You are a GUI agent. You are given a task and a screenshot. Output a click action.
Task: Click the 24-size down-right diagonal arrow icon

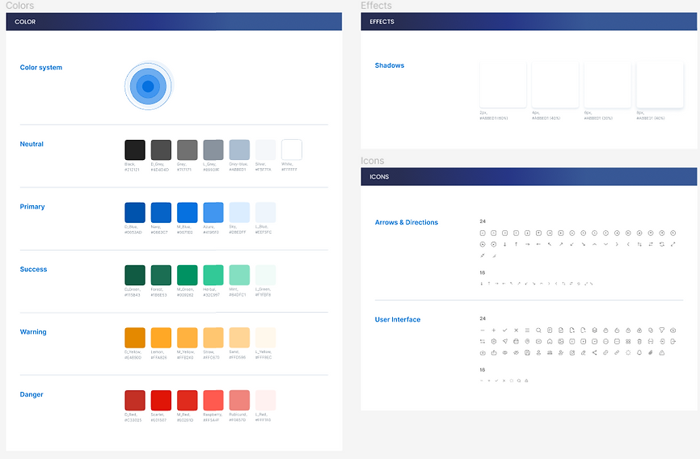tap(583, 244)
